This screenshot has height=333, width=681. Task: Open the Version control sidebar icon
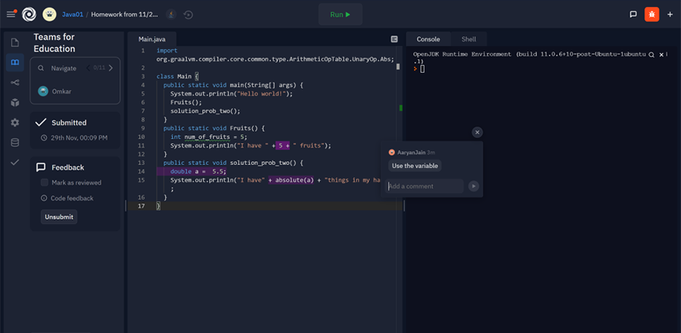(x=14, y=82)
